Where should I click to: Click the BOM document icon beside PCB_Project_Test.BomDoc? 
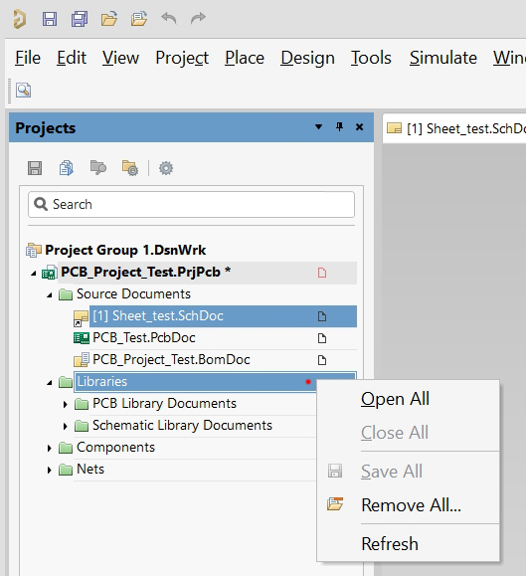pos(82,360)
